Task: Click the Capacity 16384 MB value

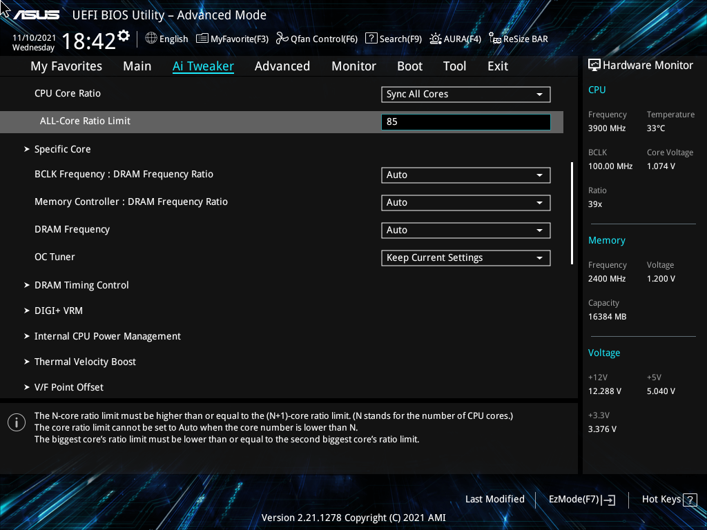Action: click(x=608, y=317)
